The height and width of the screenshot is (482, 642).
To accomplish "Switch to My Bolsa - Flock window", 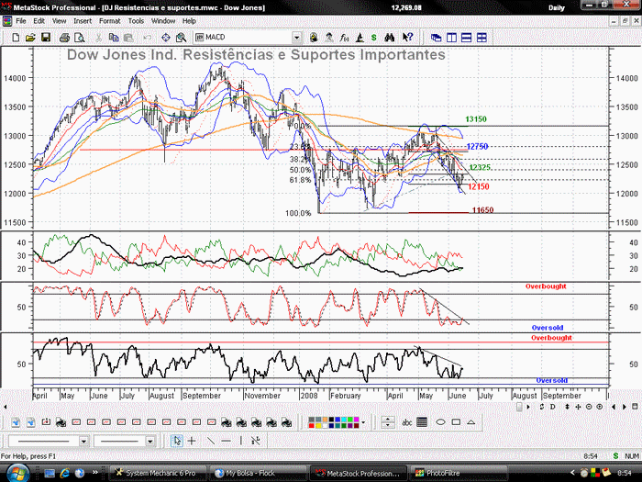I will click(258, 474).
